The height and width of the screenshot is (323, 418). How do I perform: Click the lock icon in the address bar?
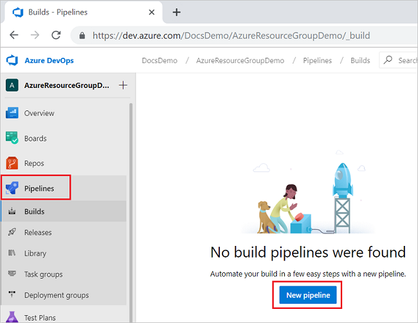point(82,35)
